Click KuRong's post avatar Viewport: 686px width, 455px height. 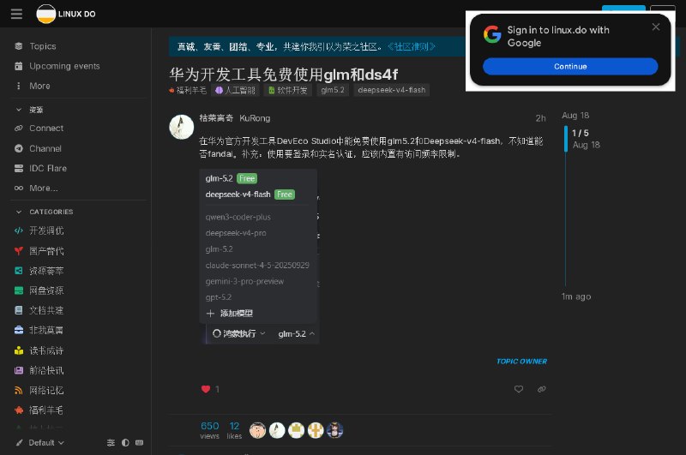(x=182, y=127)
